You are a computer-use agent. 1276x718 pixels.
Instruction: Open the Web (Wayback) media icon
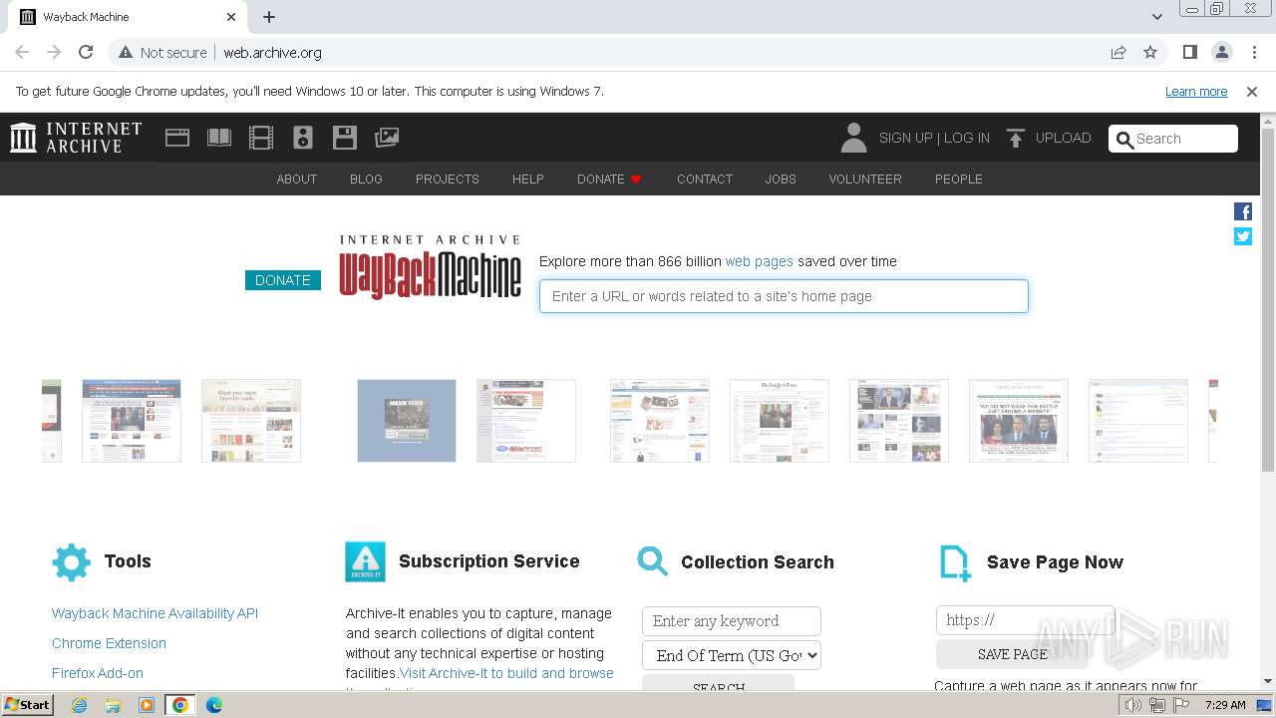coord(177,138)
